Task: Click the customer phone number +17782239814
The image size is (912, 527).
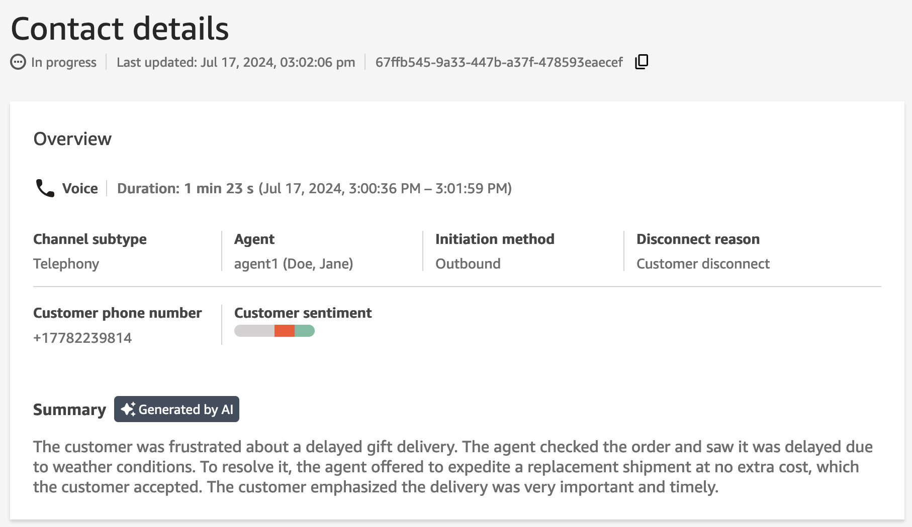Action: coord(82,338)
